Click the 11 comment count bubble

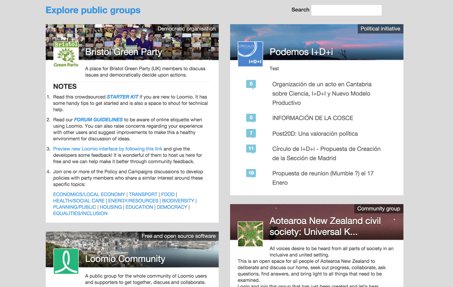click(251, 149)
